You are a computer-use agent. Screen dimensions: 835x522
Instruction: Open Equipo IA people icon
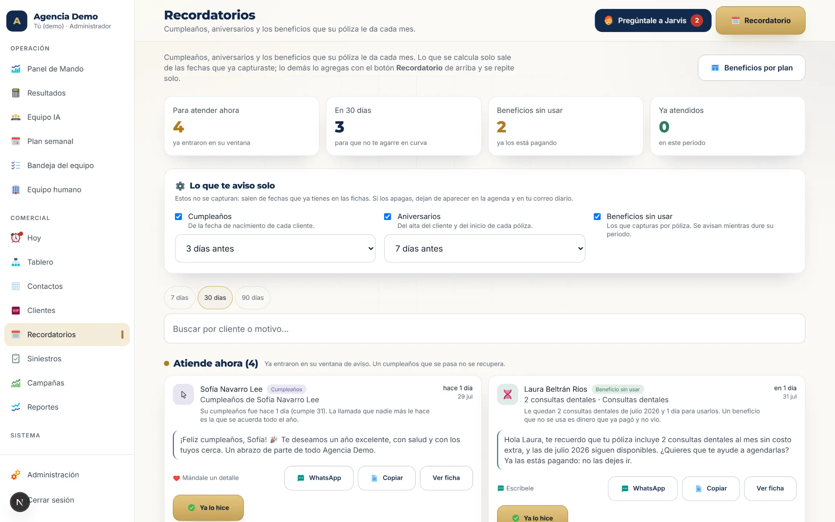16,117
